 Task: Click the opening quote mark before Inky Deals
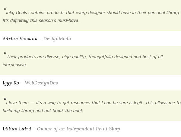click(x=5, y=9)
